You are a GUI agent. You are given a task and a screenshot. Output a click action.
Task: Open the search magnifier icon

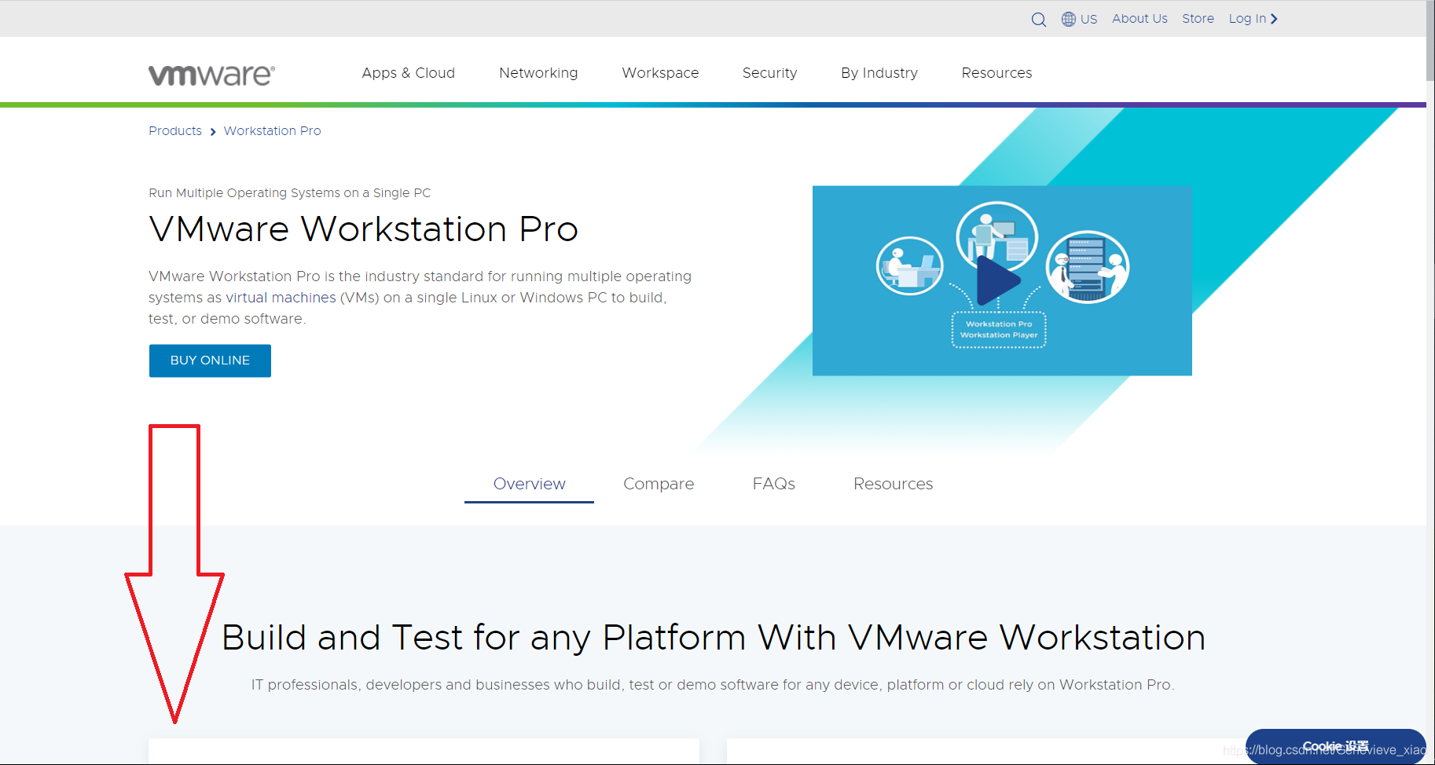pos(1039,20)
